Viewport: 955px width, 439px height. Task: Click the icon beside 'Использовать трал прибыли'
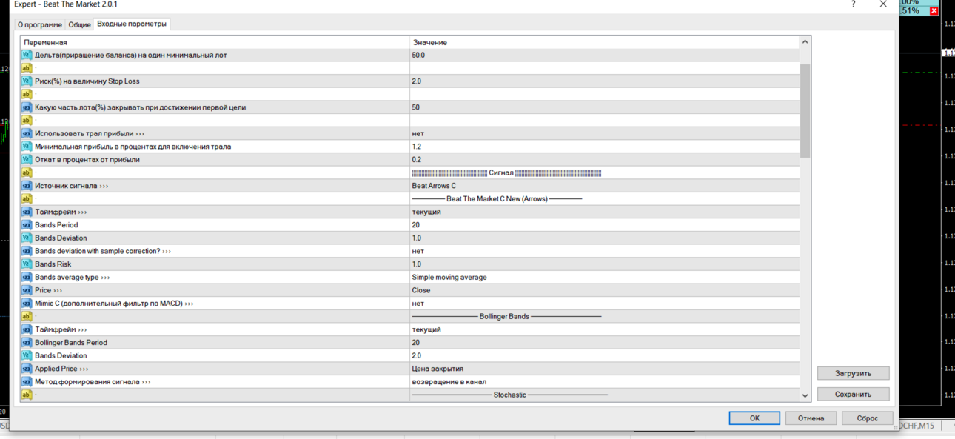pos(27,133)
